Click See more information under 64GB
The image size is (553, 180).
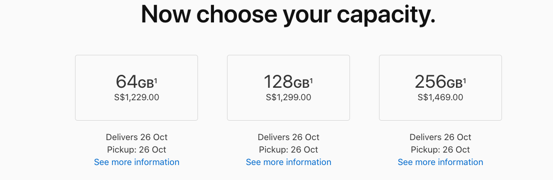click(136, 162)
